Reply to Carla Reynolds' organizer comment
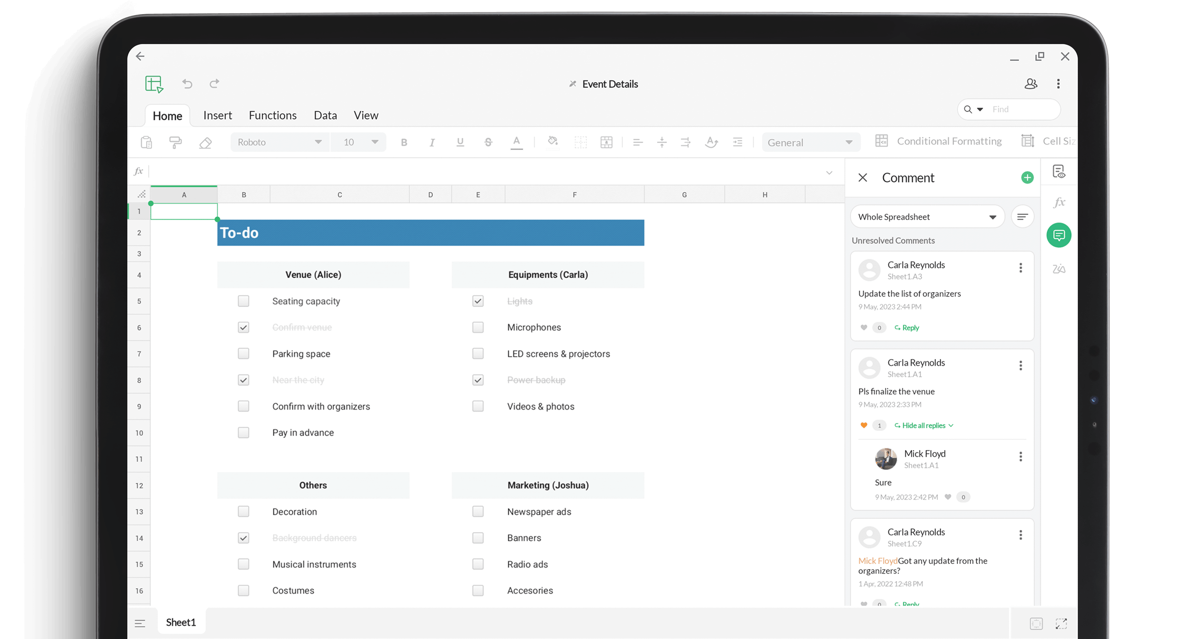This screenshot has height=639, width=1185. (x=906, y=327)
